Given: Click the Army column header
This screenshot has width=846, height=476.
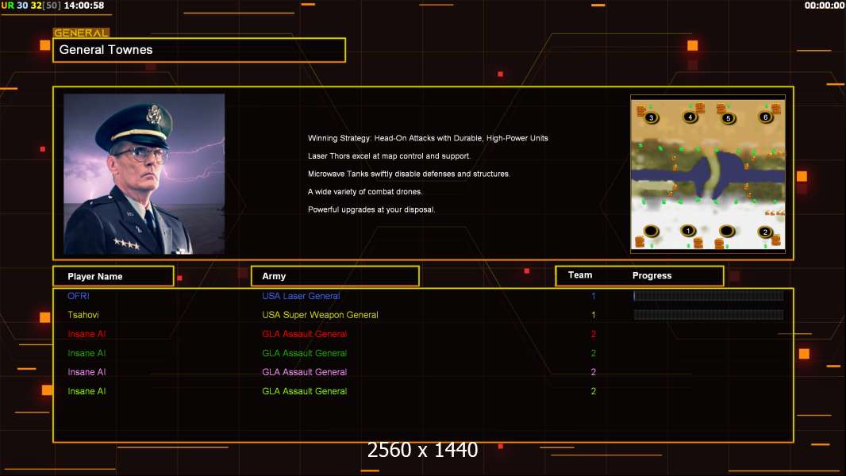Looking at the screenshot, I should point(335,276).
